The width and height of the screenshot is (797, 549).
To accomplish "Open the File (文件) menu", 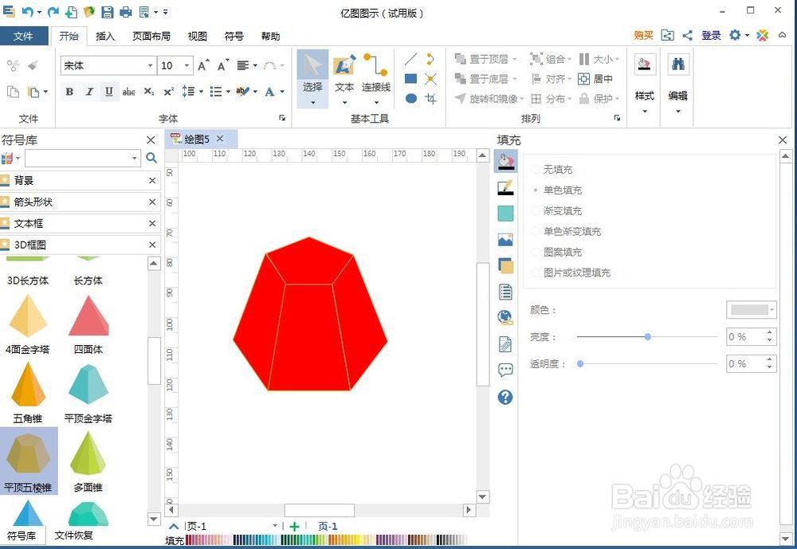I will (23, 36).
